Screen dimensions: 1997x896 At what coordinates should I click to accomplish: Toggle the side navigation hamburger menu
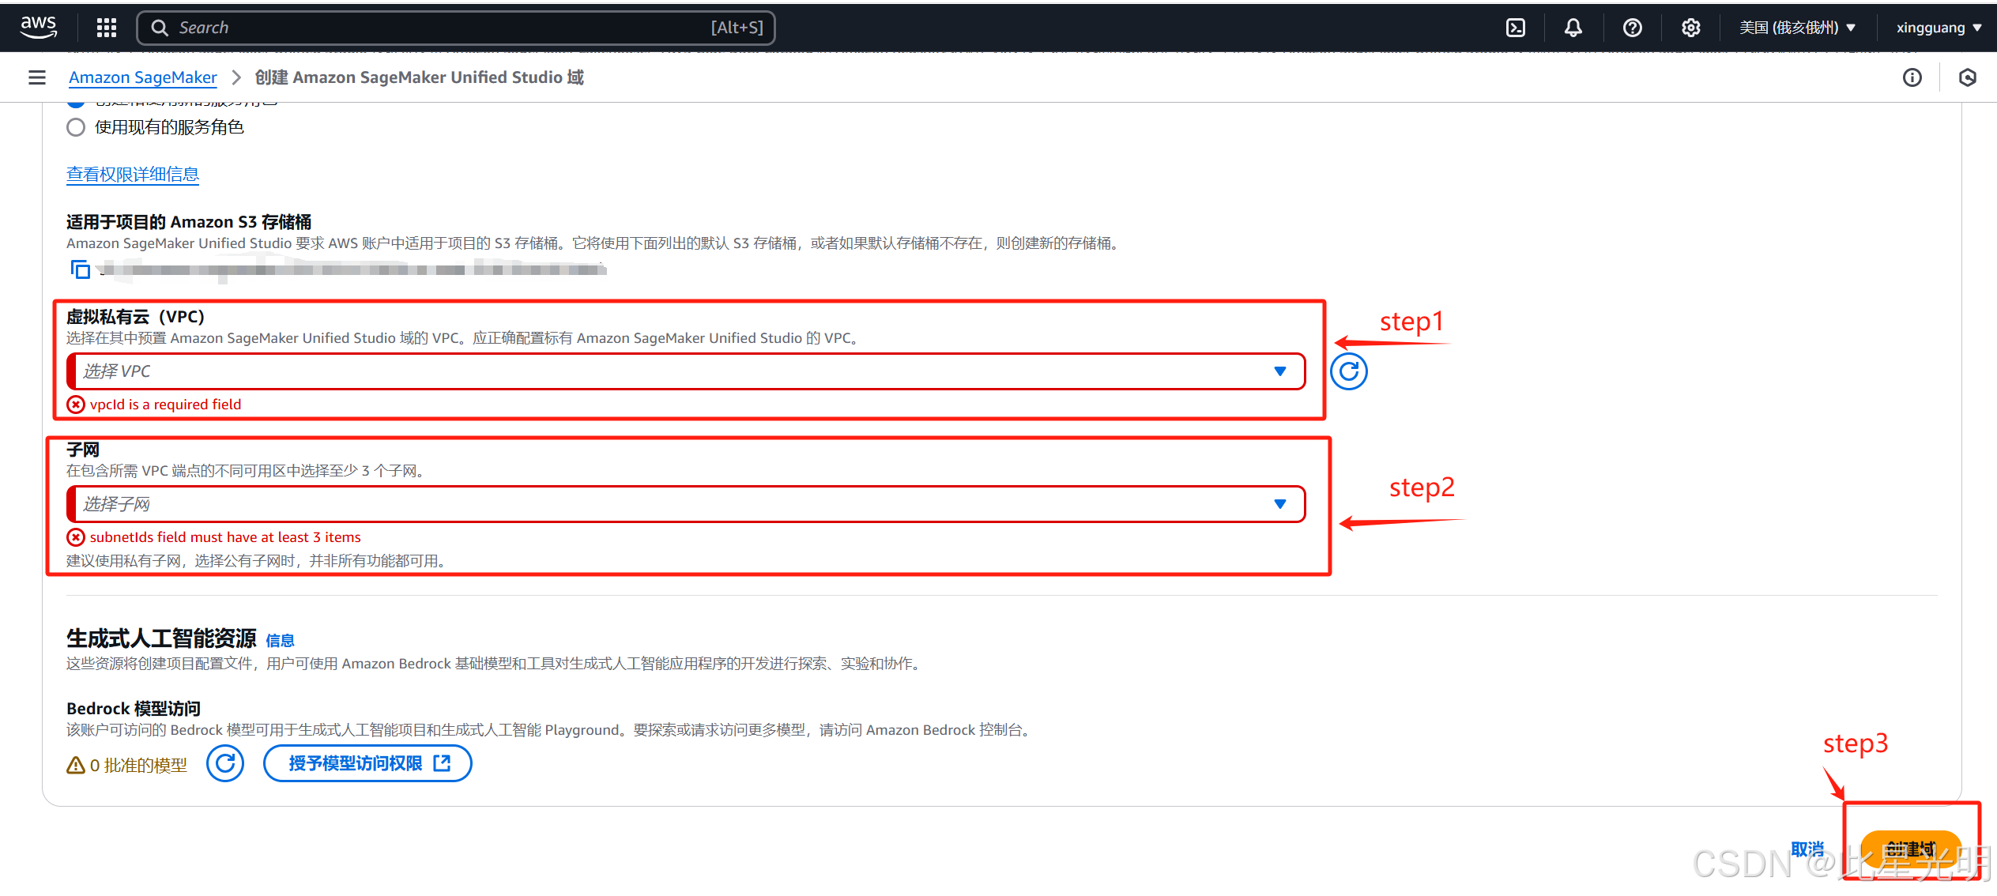click(36, 77)
